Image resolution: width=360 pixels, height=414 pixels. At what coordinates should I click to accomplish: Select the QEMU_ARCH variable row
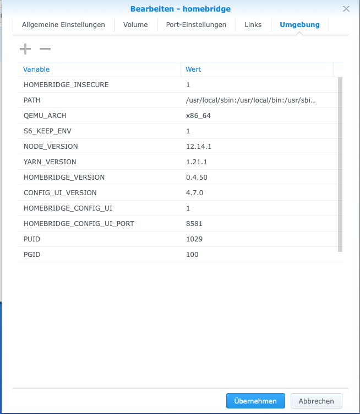point(47,116)
